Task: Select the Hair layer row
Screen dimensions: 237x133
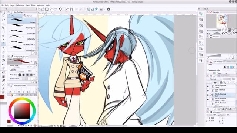Action: click(223, 91)
